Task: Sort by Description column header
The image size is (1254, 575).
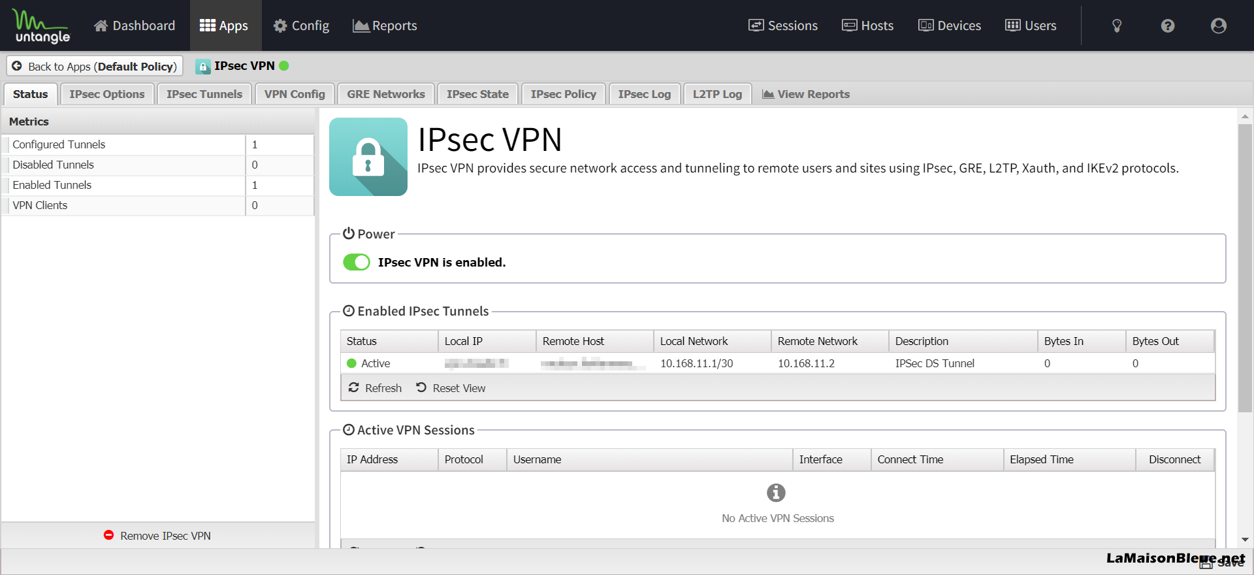Action: (x=963, y=341)
